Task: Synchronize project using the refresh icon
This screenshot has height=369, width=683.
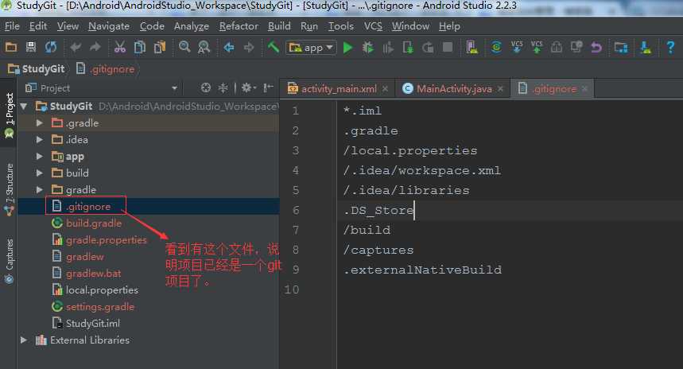Action: pyautogui.click(x=51, y=47)
